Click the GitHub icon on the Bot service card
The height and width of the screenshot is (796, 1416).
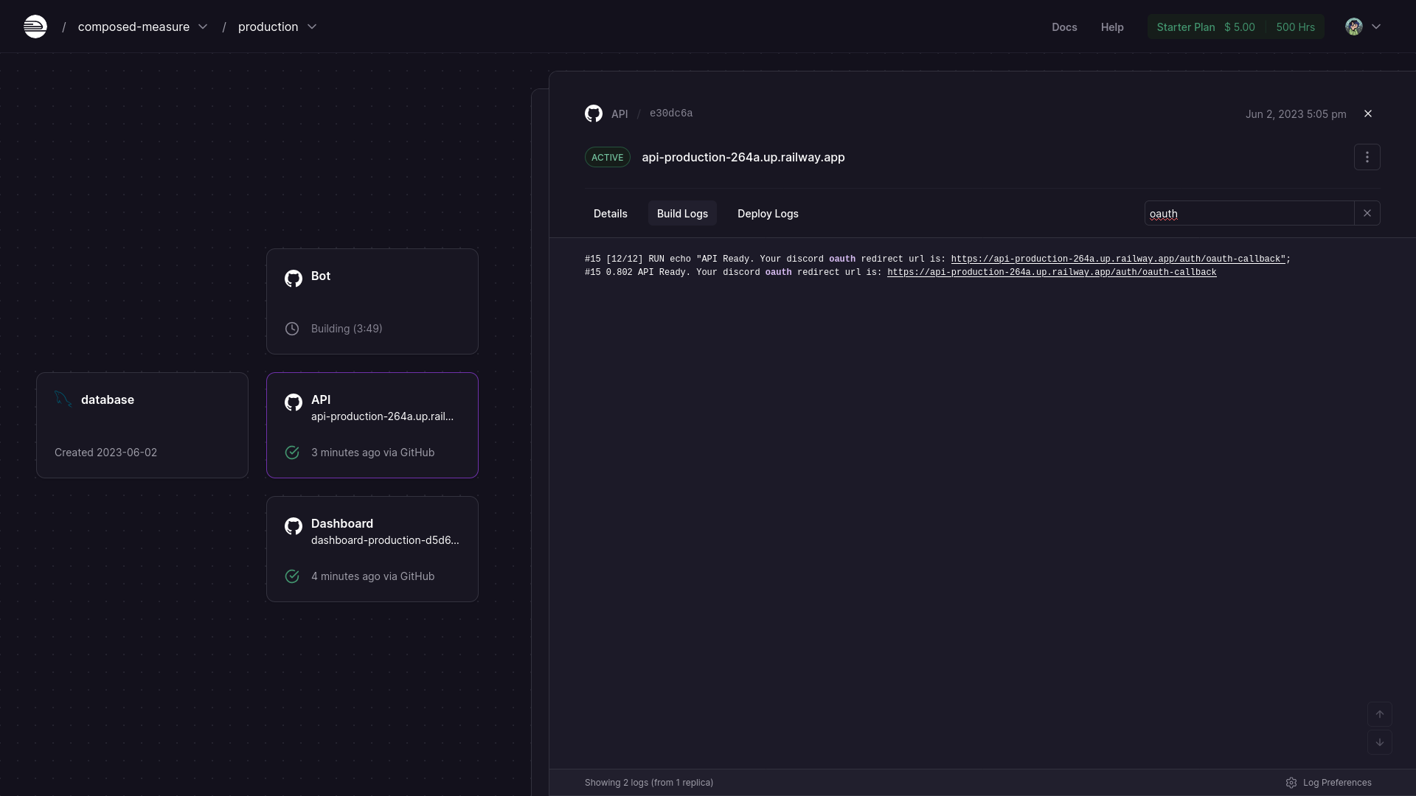click(x=292, y=278)
